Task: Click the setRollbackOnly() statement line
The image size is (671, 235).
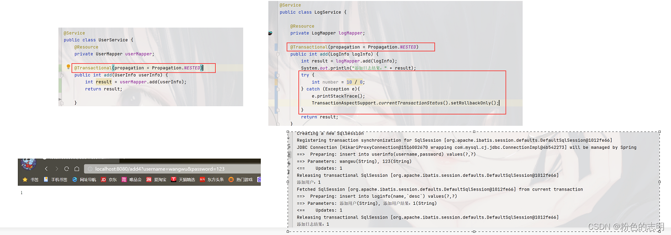Action: [x=405, y=103]
